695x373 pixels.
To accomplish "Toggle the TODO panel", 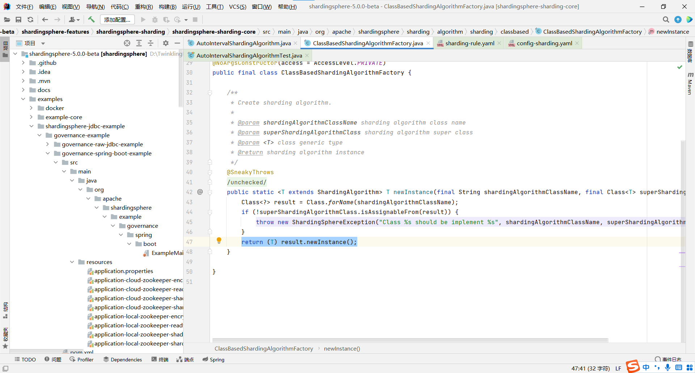I will (25, 359).
